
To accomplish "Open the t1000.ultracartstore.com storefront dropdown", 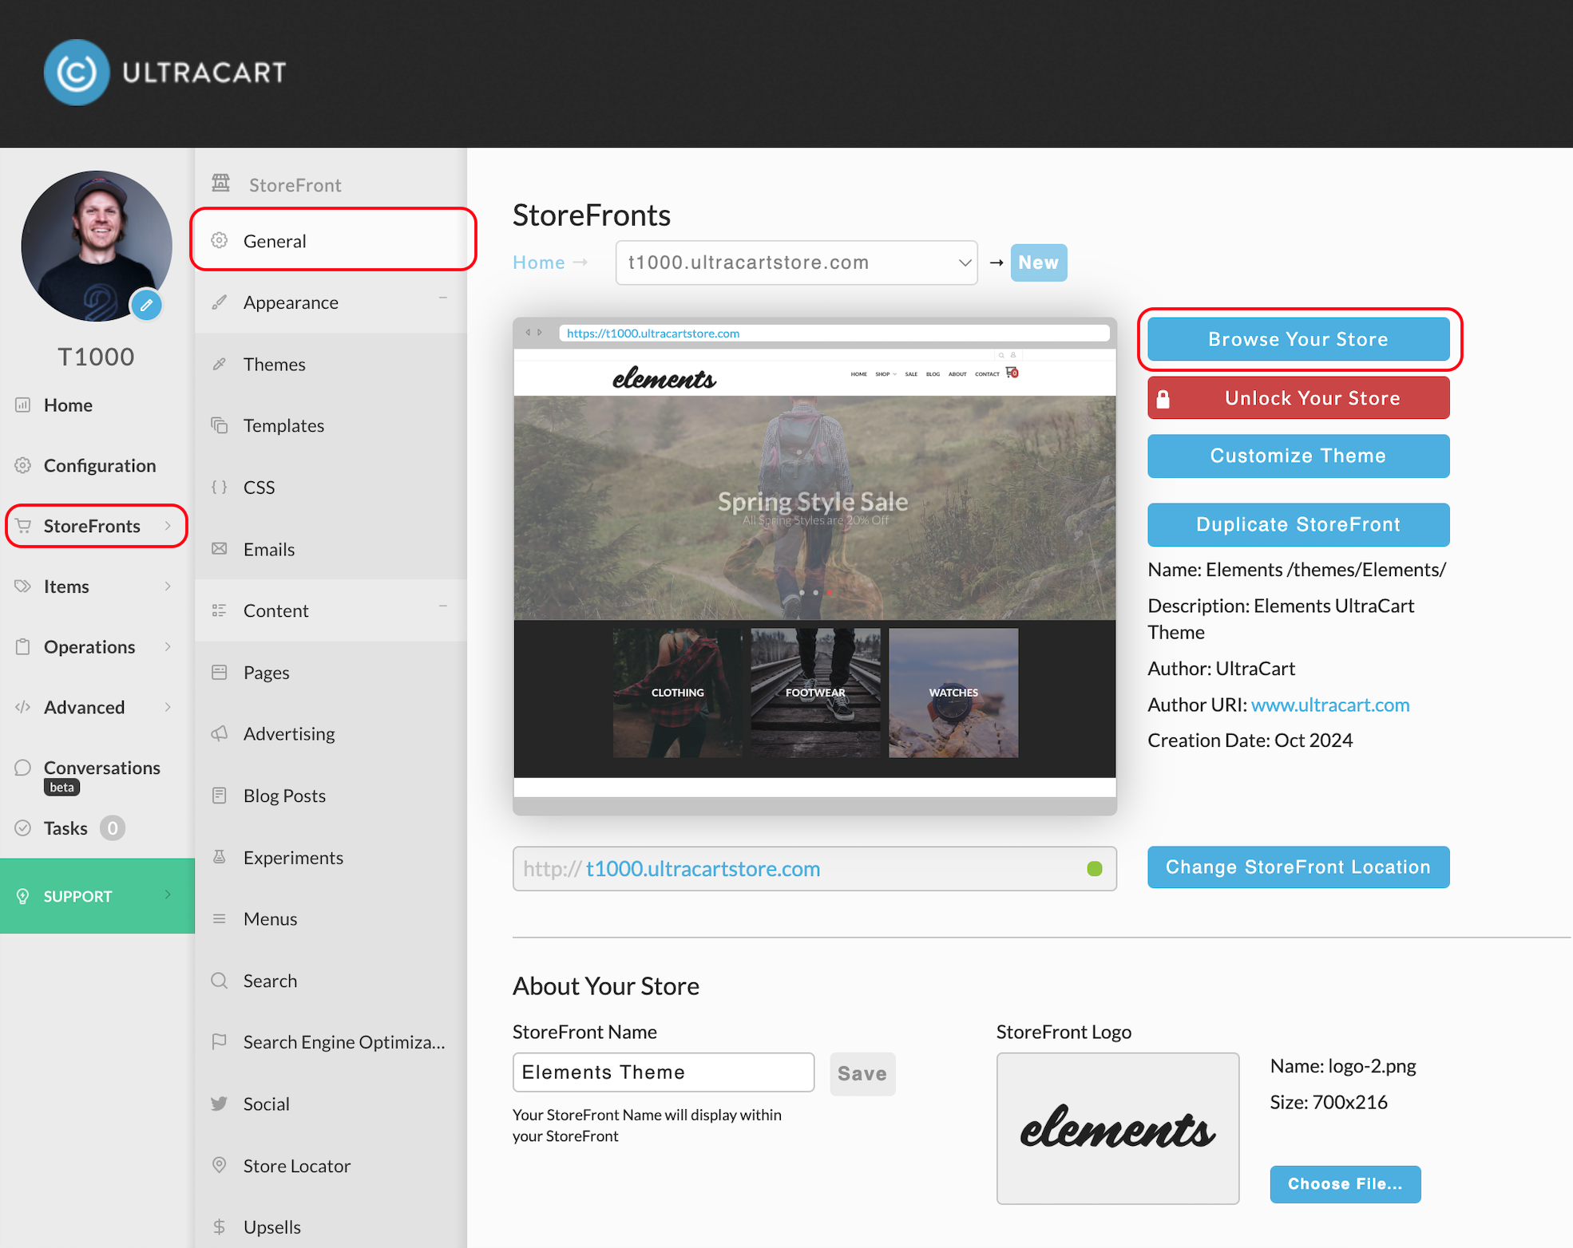I will pos(796,263).
